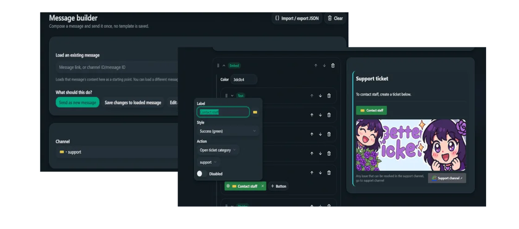Grab the Embed row drag handle
The image size is (519, 229).
point(218,66)
